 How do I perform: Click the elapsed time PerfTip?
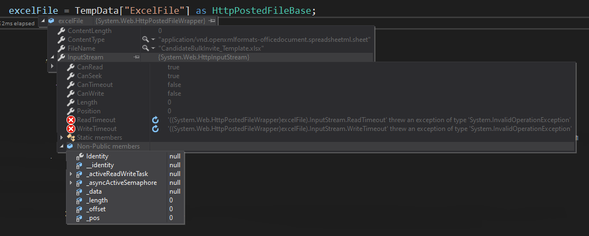tap(18, 23)
